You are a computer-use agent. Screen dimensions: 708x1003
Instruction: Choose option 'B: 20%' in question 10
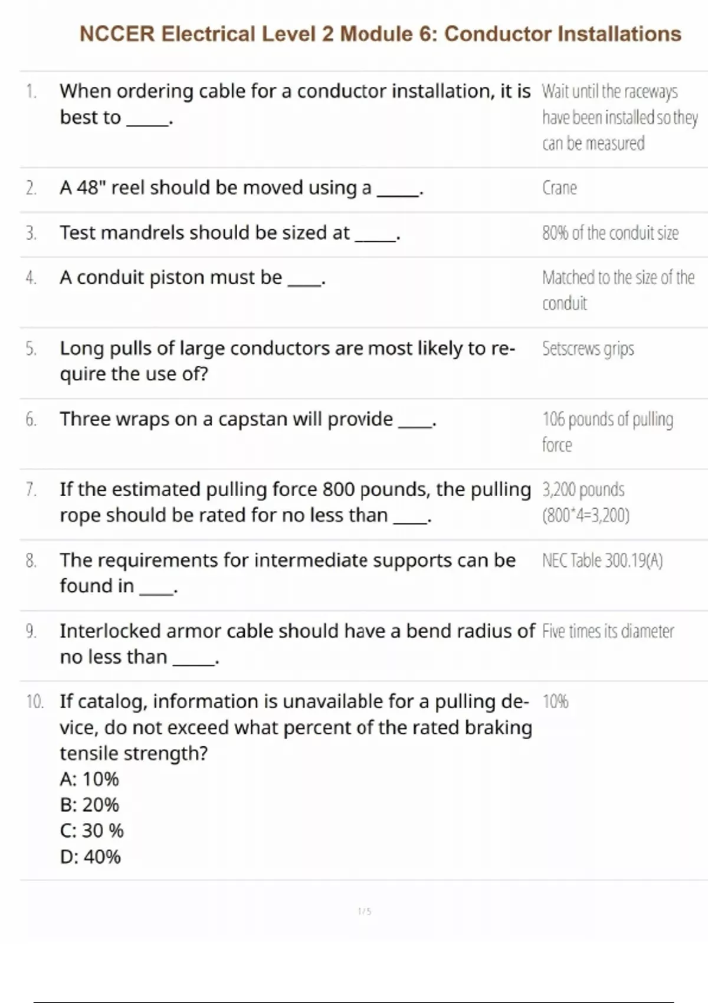(89, 805)
